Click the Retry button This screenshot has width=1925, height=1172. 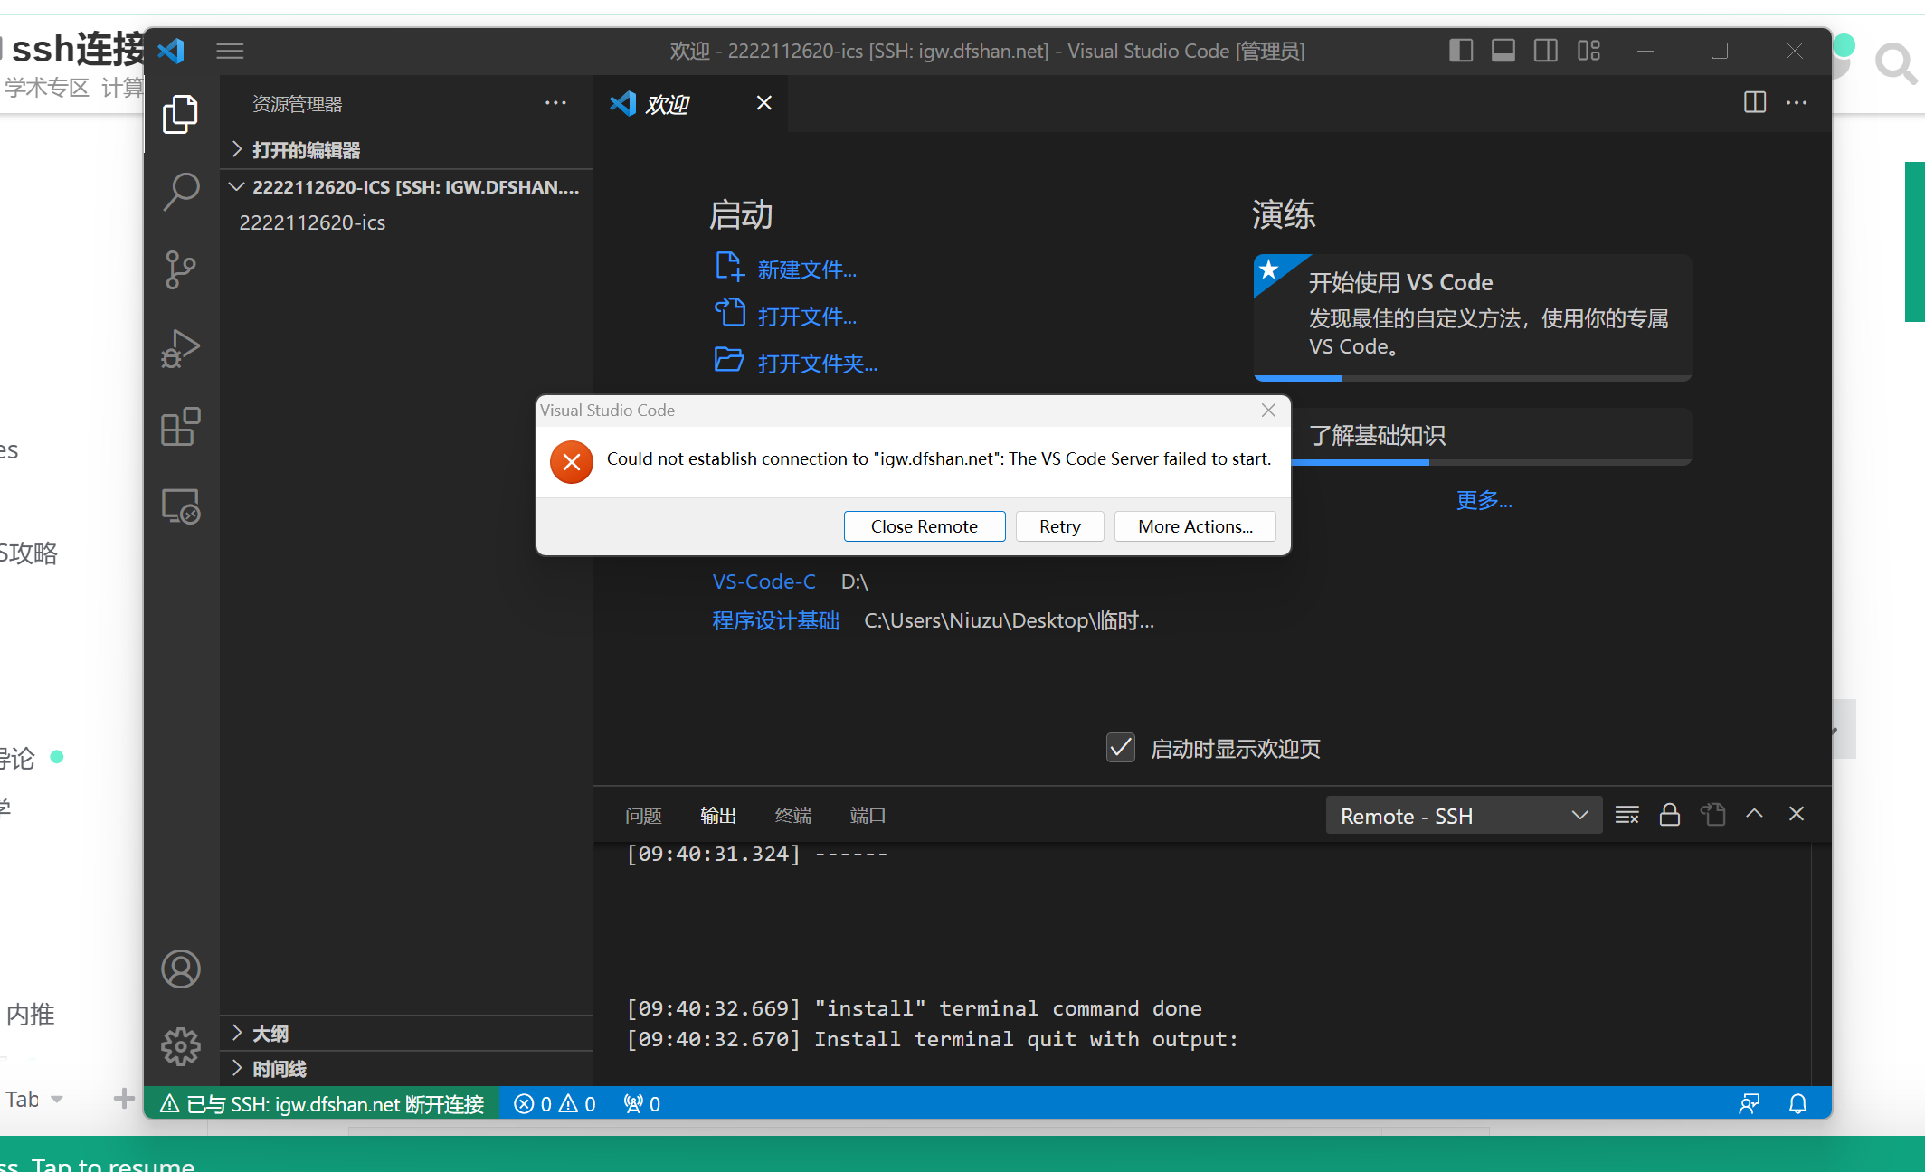click(1059, 526)
